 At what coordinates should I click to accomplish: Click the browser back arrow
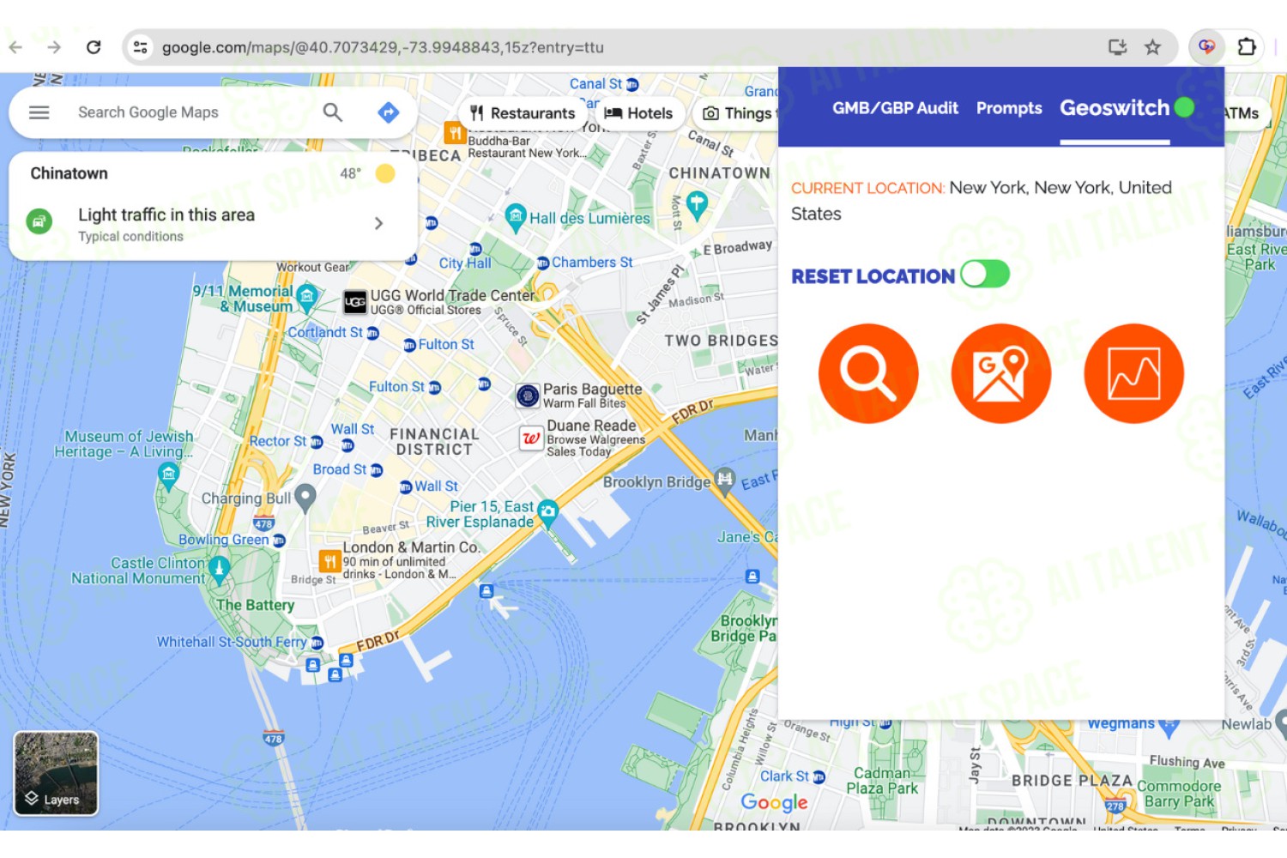[x=15, y=47]
